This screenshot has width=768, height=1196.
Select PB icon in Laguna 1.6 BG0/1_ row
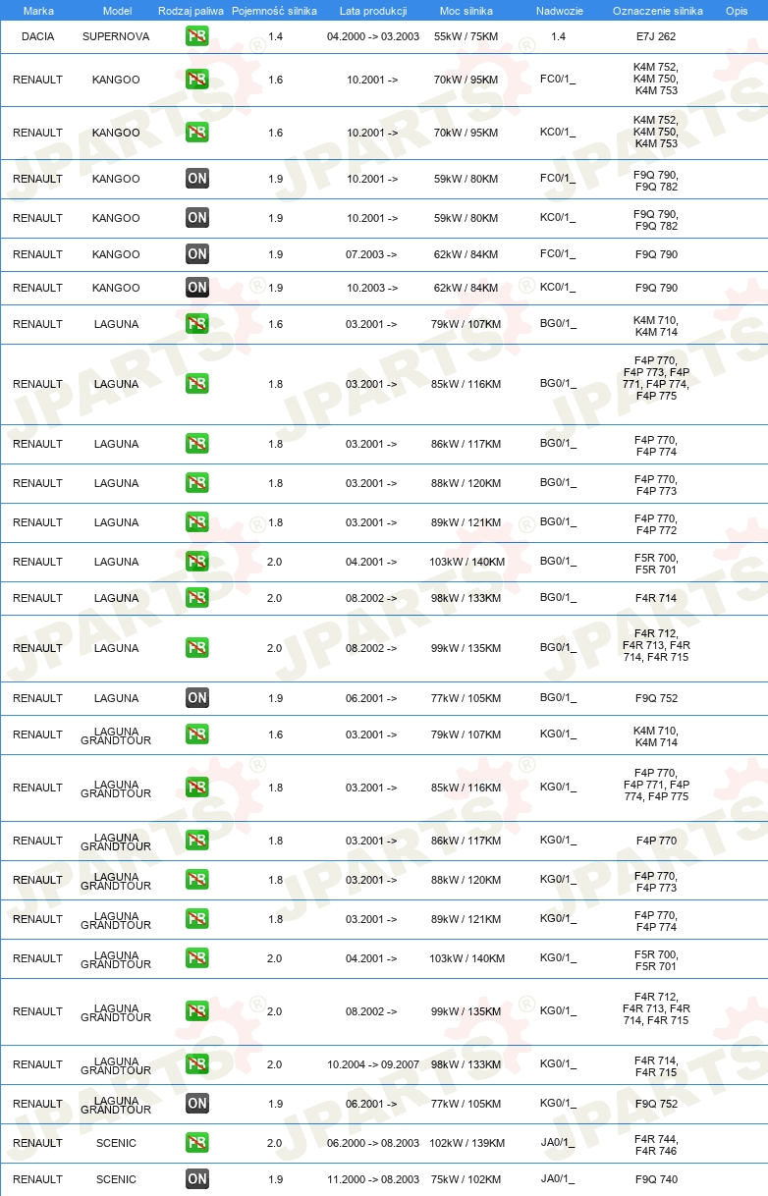coord(197,324)
